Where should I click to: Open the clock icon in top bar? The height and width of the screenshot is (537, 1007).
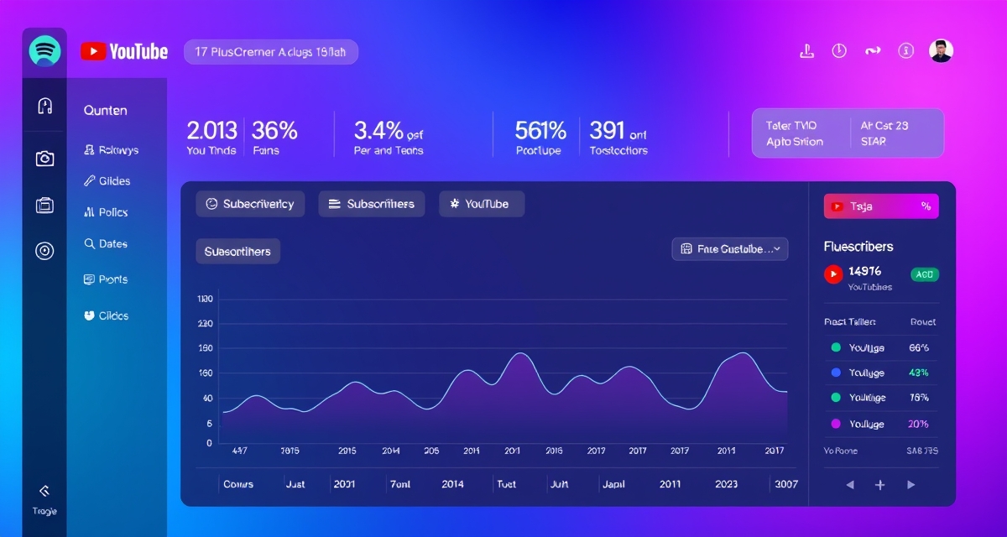point(839,51)
